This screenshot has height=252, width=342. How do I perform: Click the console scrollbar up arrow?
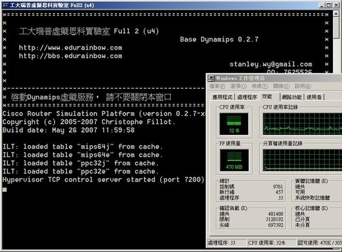(336, 14)
